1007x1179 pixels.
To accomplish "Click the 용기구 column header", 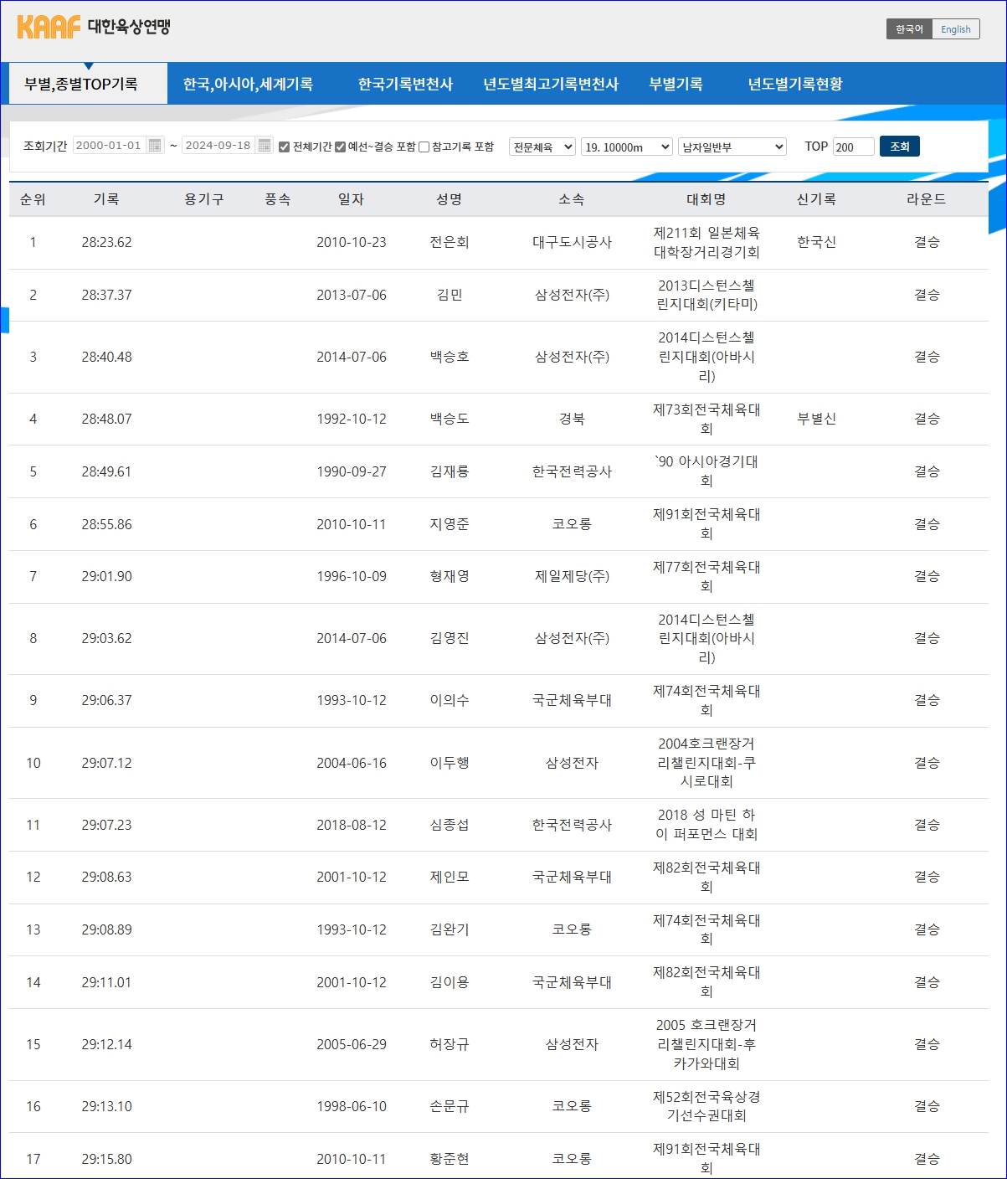I will [x=204, y=199].
